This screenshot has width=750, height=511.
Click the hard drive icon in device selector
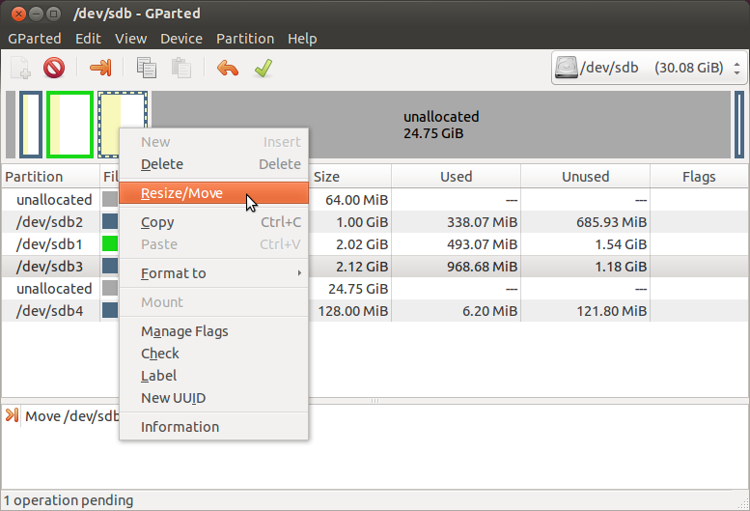click(x=567, y=68)
